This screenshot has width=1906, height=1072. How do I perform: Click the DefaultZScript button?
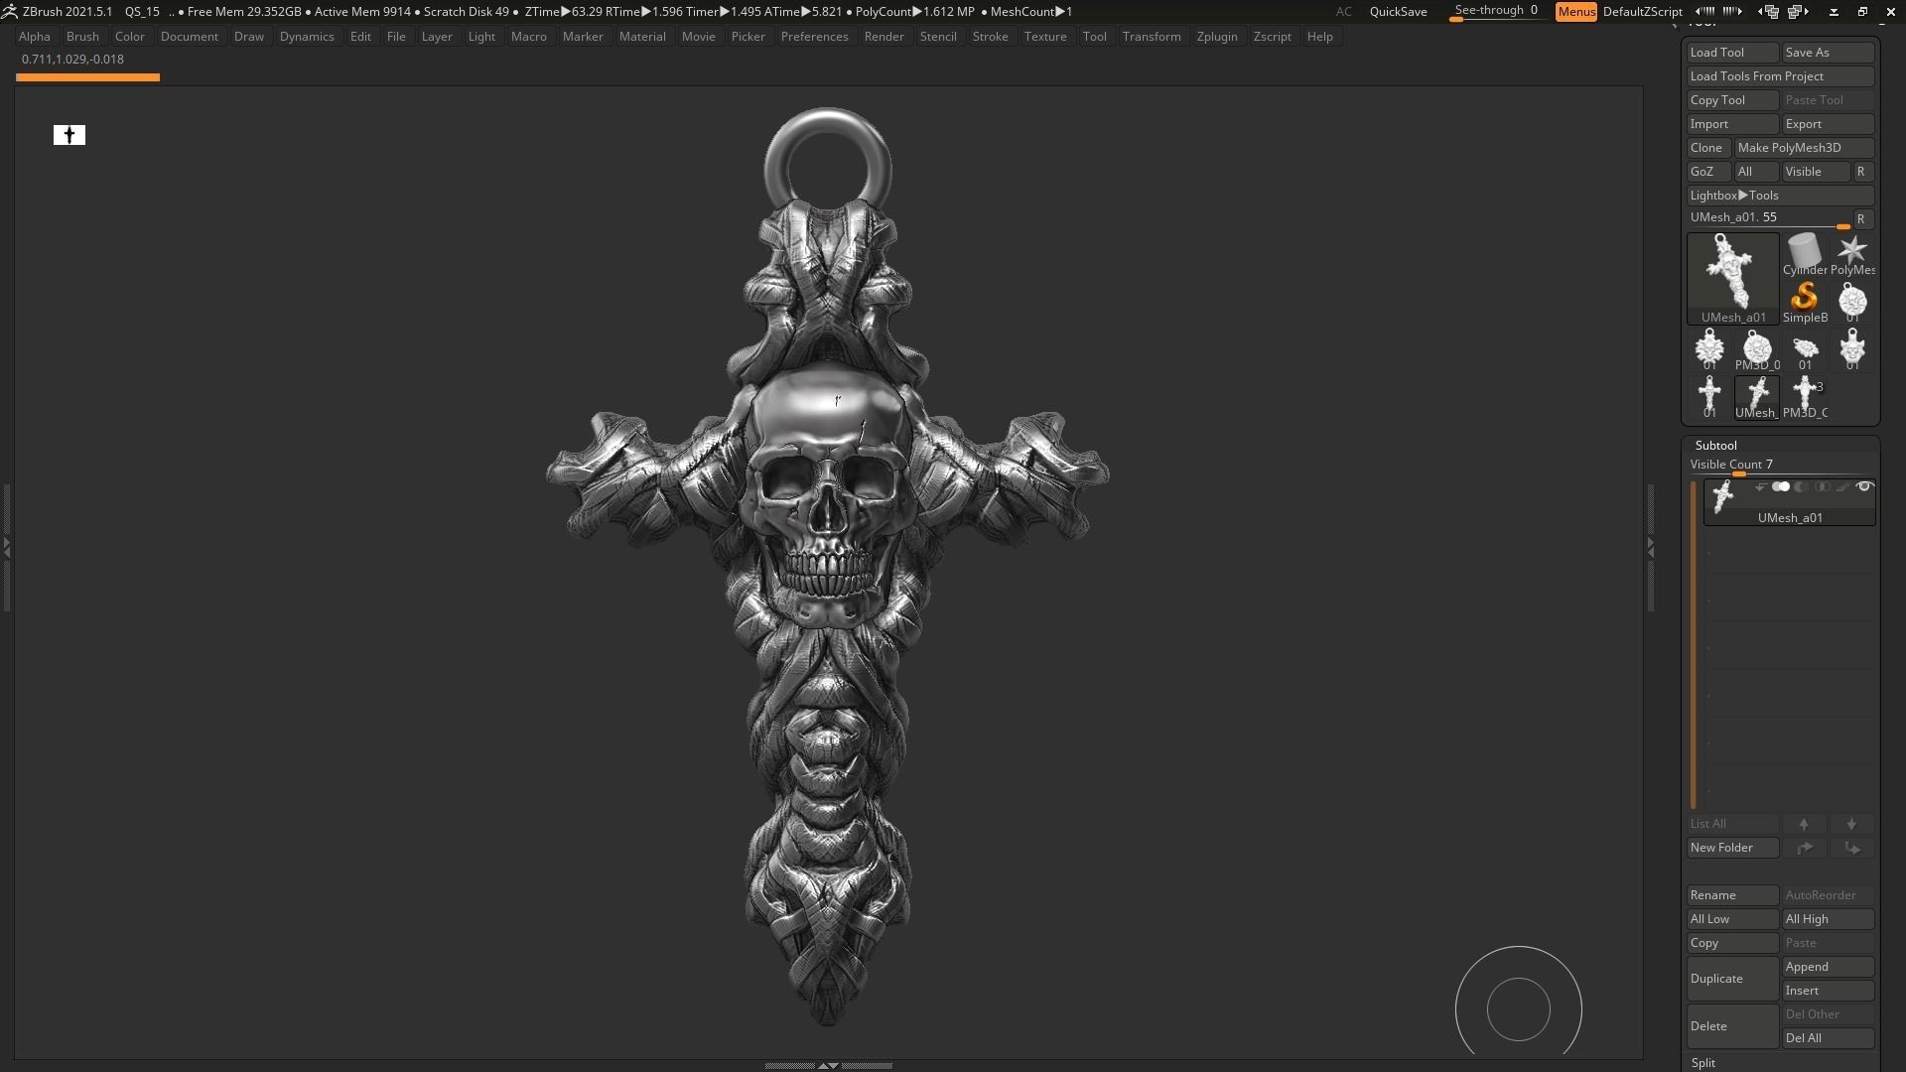coord(1642,11)
